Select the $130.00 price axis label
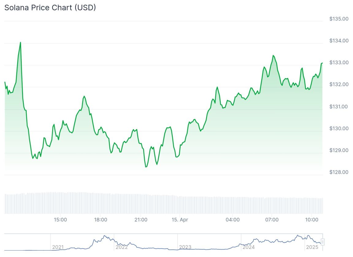Image resolution: width=353 pixels, height=257 pixels. [339, 128]
